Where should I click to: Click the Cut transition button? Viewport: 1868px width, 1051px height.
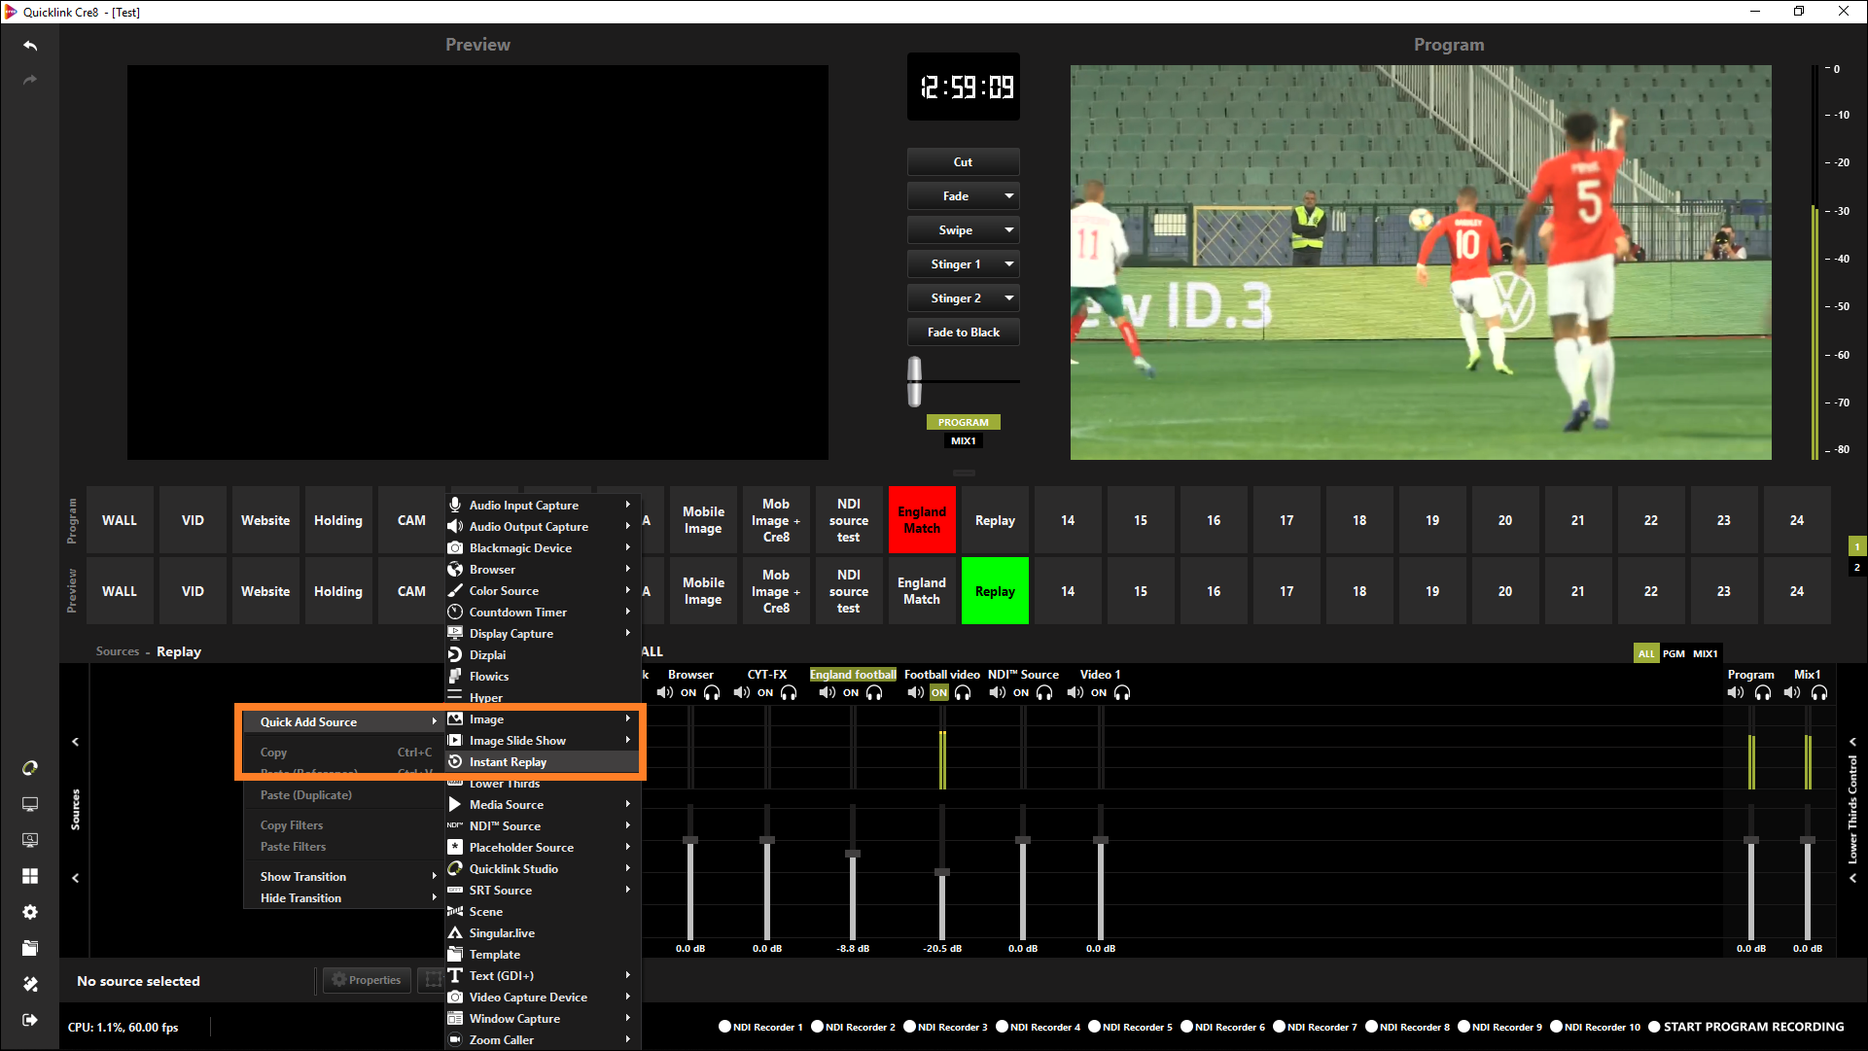[963, 162]
